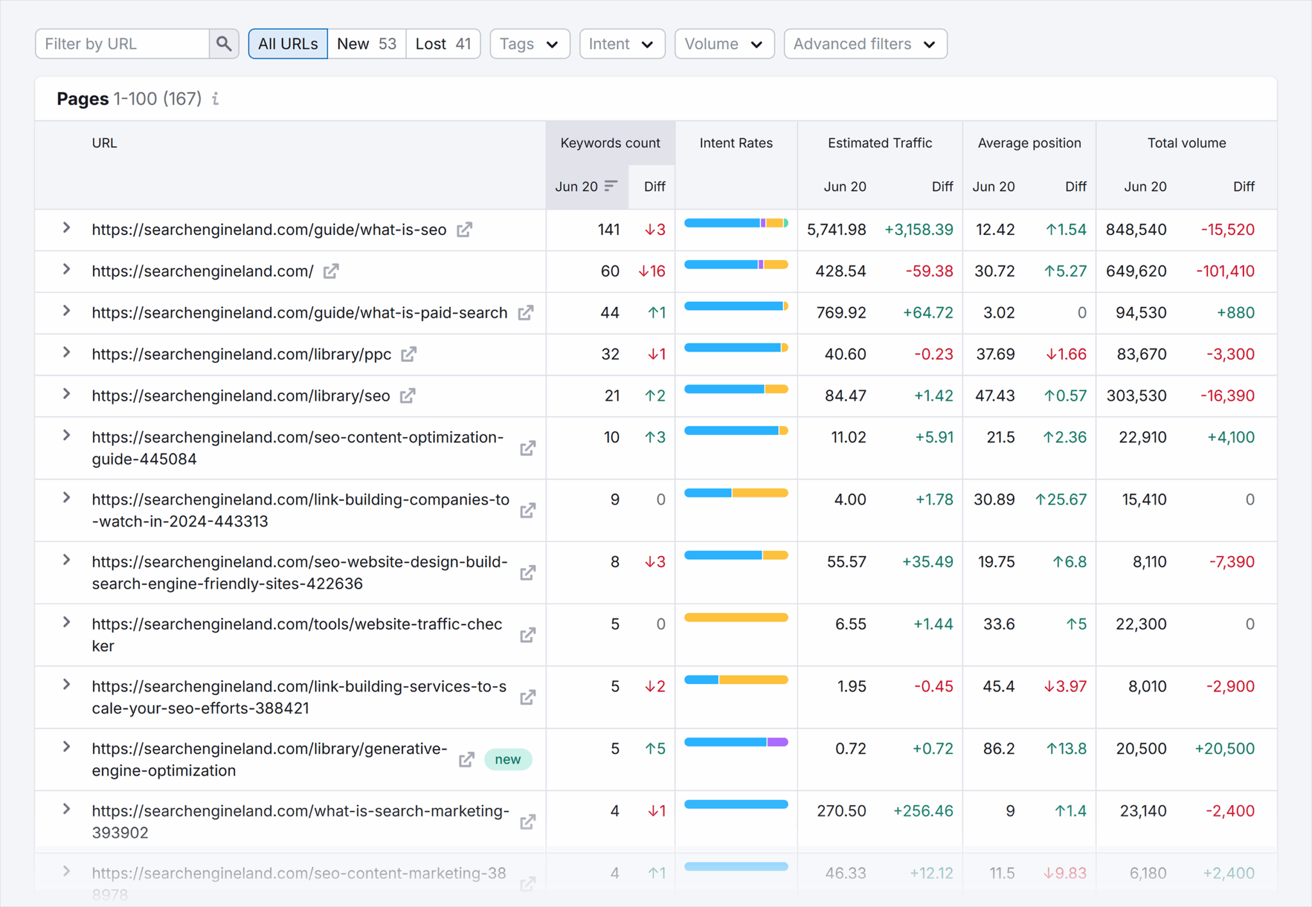Open the Tags filter dropdown
Image resolution: width=1312 pixels, height=907 pixels.
[530, 44]
